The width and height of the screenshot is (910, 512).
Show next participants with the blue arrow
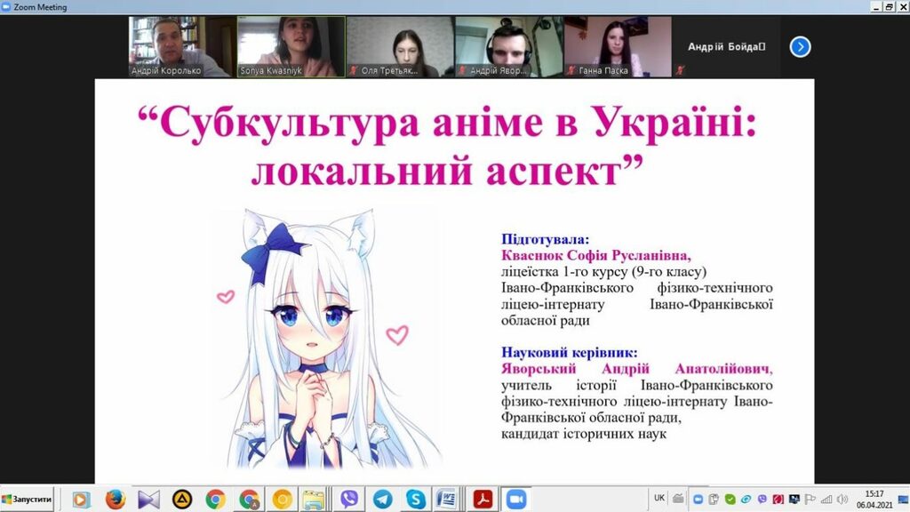pos(800,47)
